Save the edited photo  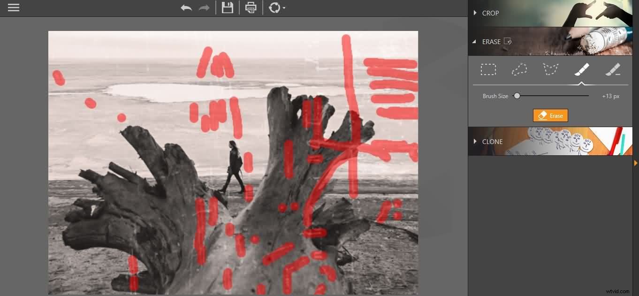(x=227, y=8)
